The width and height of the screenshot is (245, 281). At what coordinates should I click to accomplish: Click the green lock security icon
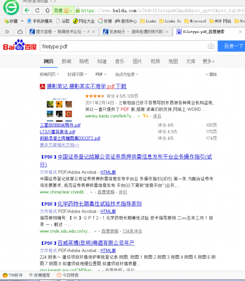click(77, 11)
